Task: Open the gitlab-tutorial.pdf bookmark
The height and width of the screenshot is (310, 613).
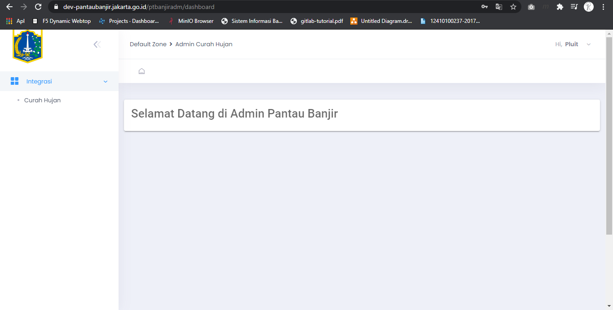Action: 317,21
